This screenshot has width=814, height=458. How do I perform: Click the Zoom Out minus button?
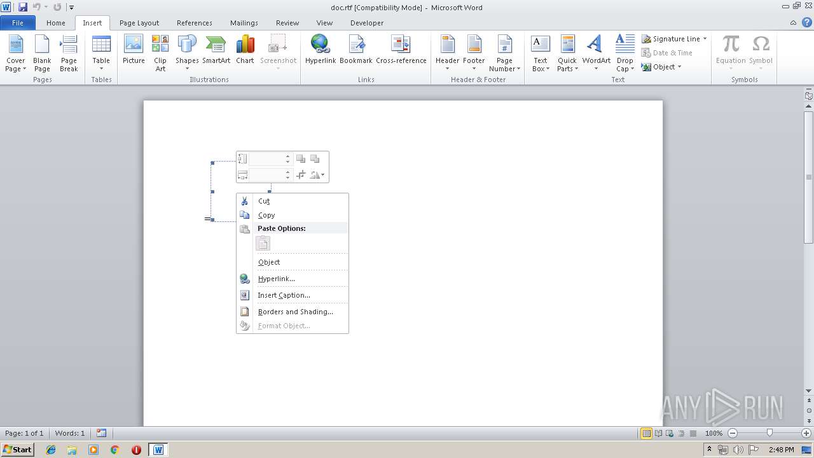[x=733, y=433]
